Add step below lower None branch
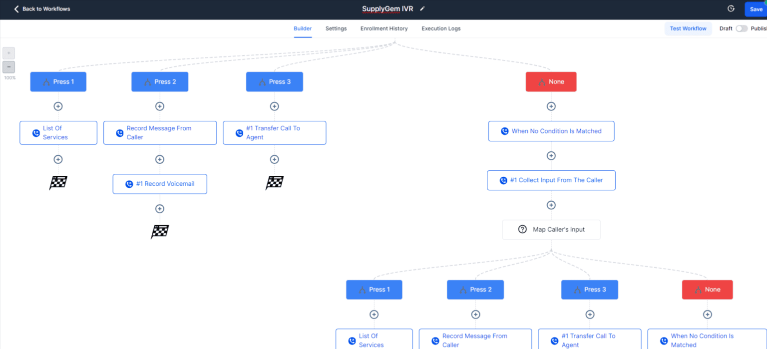The width and height of the screenshot is (767, 349). coord(707,315)
